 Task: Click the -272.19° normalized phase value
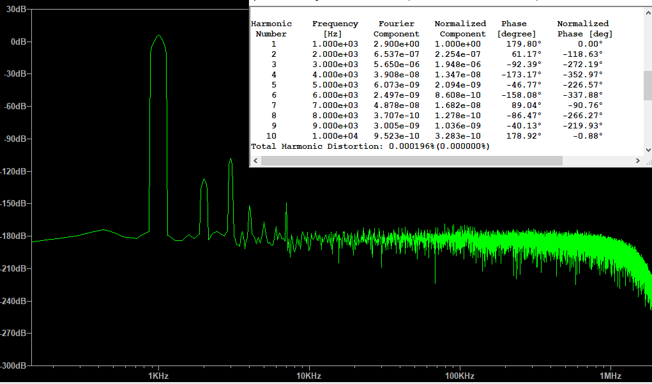pyautogui.click(x=582, y=65)
